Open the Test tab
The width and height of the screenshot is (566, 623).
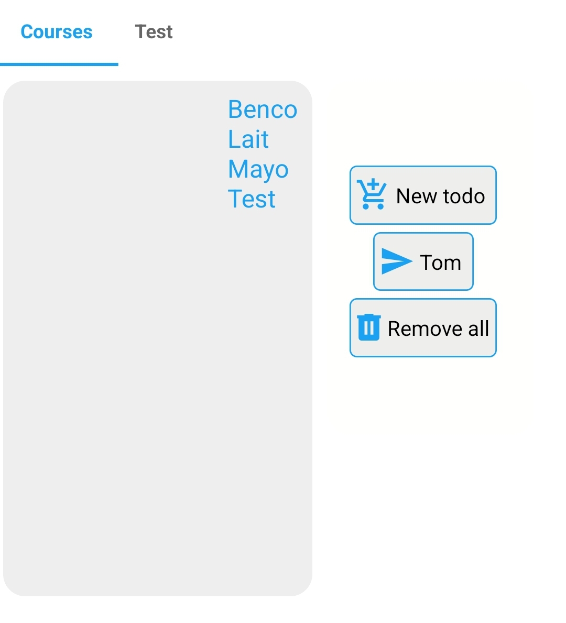tap(154, 32)
